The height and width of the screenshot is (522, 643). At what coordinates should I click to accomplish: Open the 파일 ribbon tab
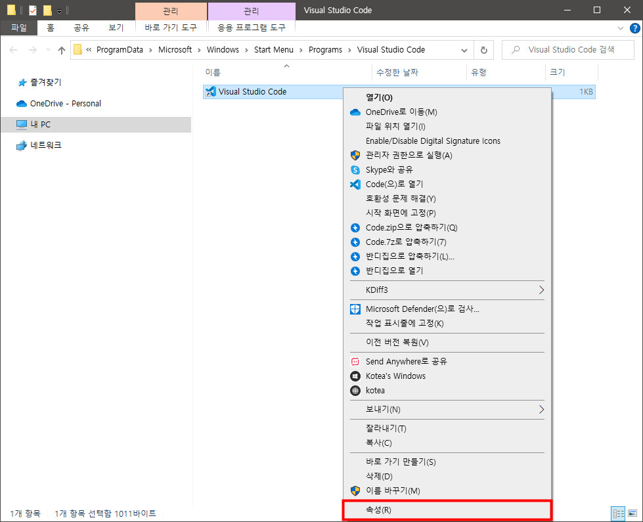[19, 28]
